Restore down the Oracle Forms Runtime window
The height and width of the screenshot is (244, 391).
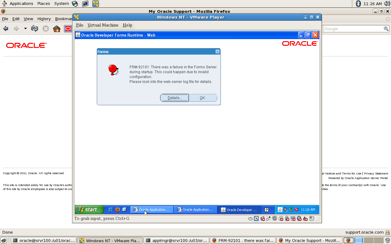pos(308,35)
